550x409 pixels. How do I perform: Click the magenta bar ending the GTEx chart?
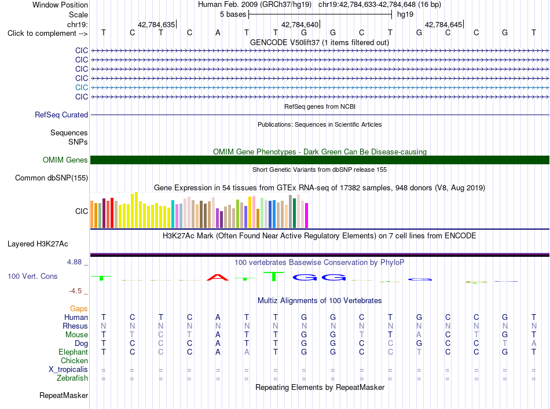[x=307, y=216]
